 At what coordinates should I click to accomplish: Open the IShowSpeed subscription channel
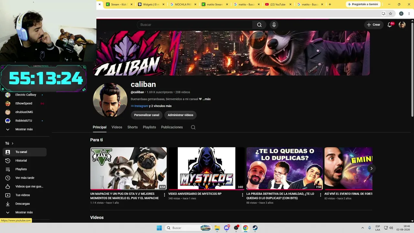pyautogui.click(x=24, y=104)
